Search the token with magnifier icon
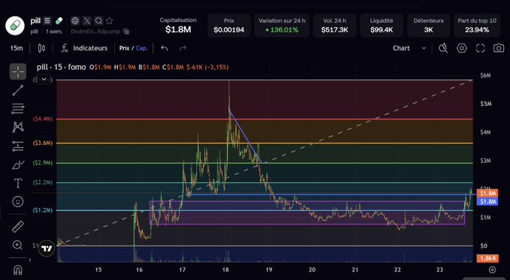 pyautogui.click(x=98, y=21)
